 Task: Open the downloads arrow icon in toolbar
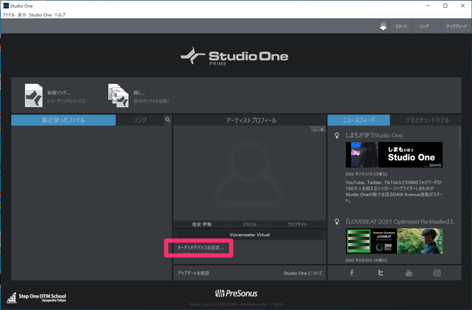point(383,26)
